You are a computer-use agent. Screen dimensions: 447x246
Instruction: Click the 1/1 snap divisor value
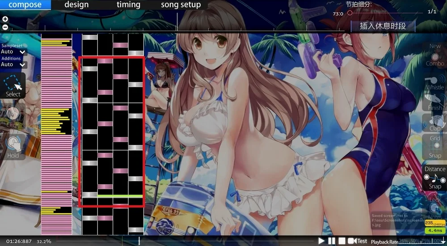(432, 12)
